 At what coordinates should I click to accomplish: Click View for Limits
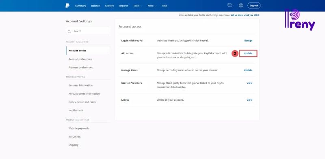pyautogui.click(x=249, y=100)
